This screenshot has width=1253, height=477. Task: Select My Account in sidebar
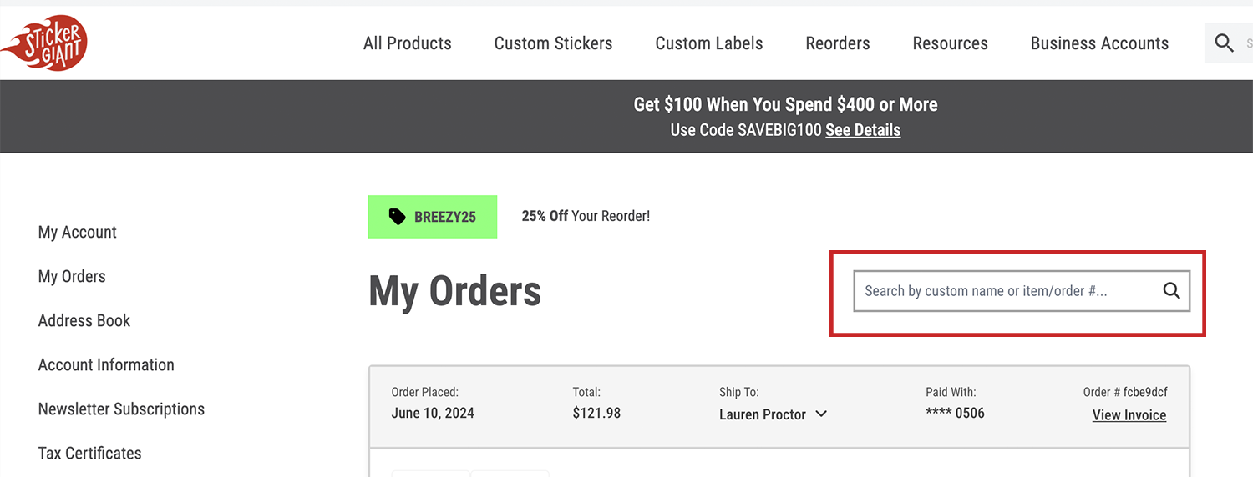78,232
